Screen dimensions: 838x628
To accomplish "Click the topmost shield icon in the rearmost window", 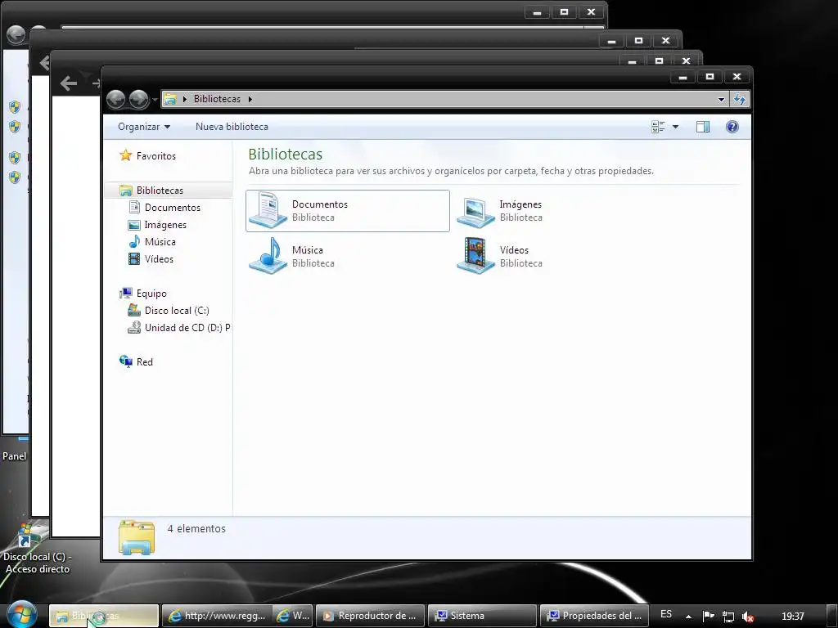I will [x=15, y=107].
